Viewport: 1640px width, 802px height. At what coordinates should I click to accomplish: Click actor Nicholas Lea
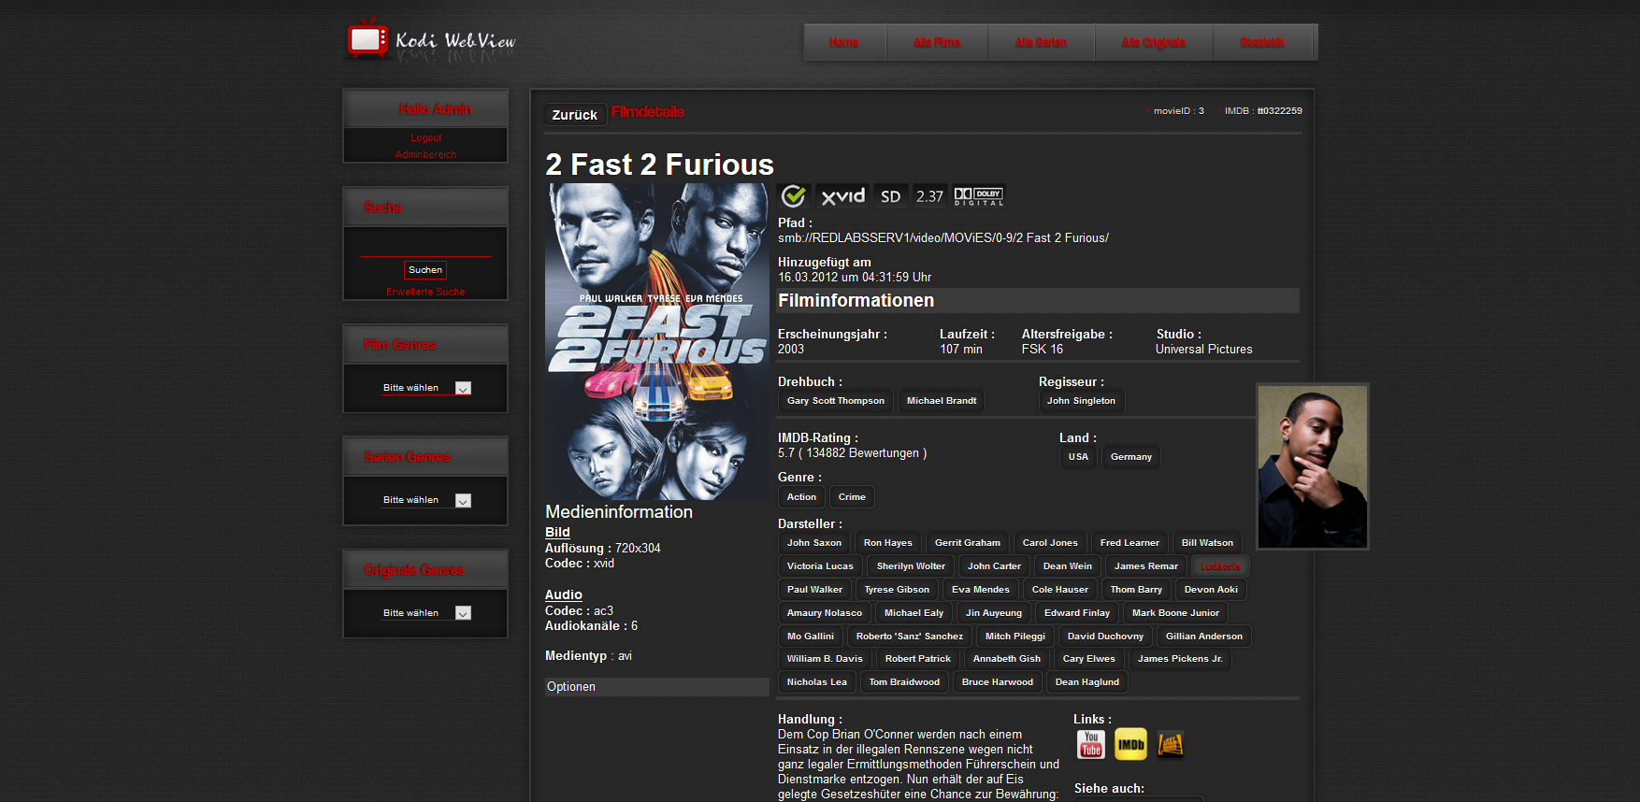coord(817,682)
